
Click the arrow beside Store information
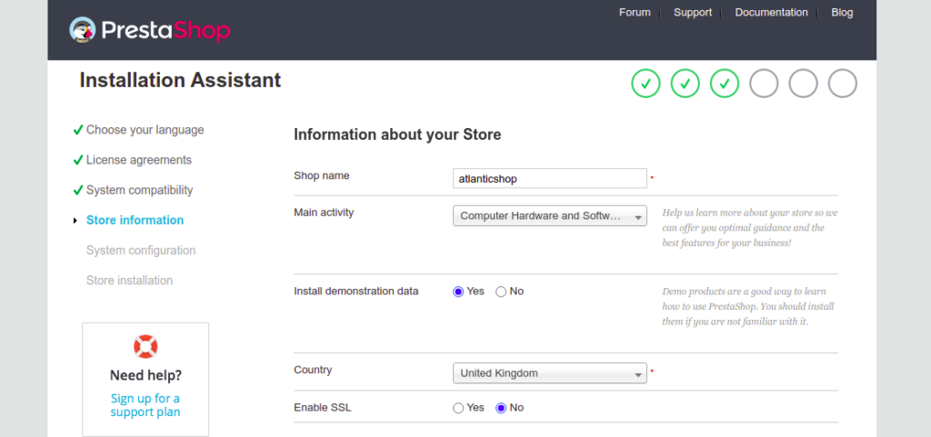(75, 221)
